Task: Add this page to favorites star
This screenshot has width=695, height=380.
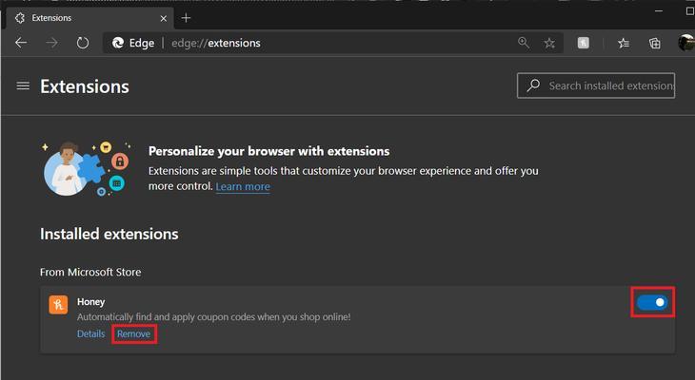Action: (549, 43)
